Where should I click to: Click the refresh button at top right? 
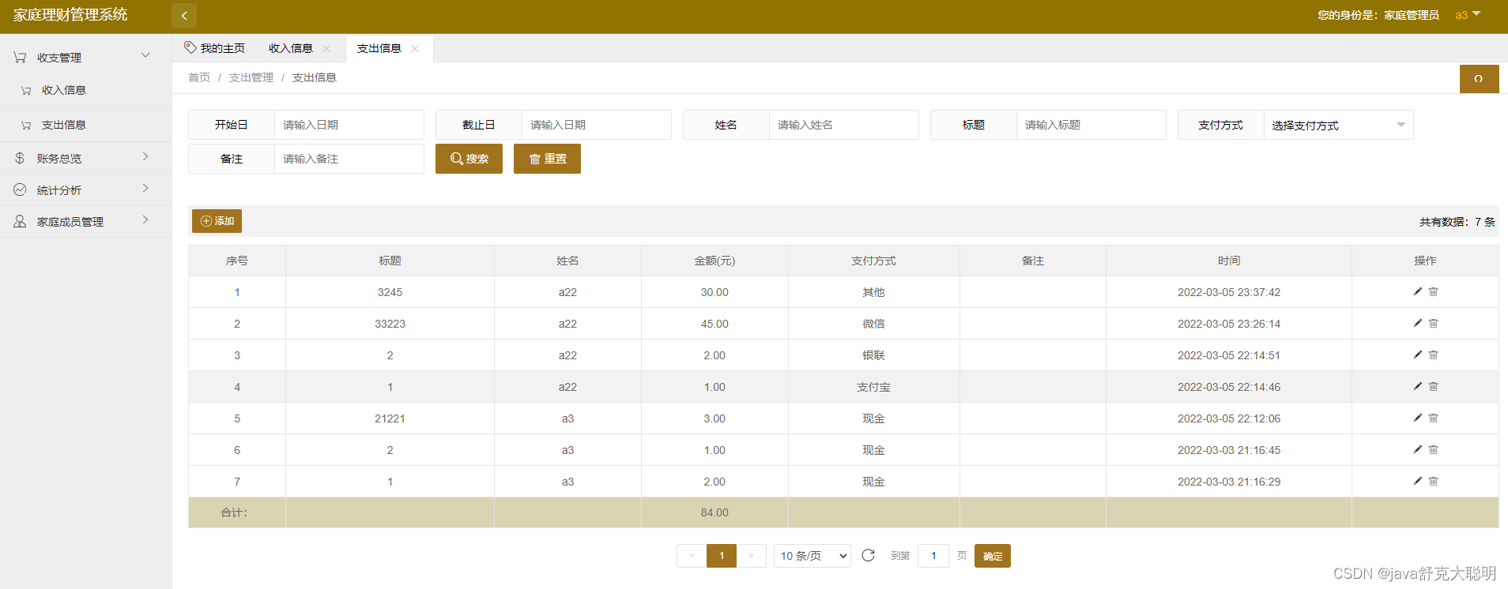[x=1479, y=79]
